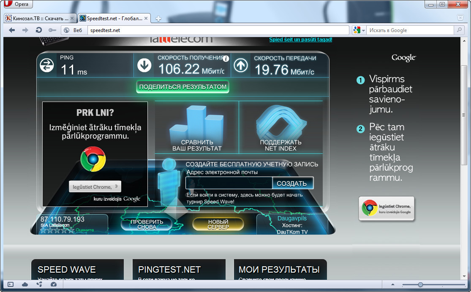Screen dimensions: 471x292
Task: Click the upload speed arrow icon
Action: (241, 65)
